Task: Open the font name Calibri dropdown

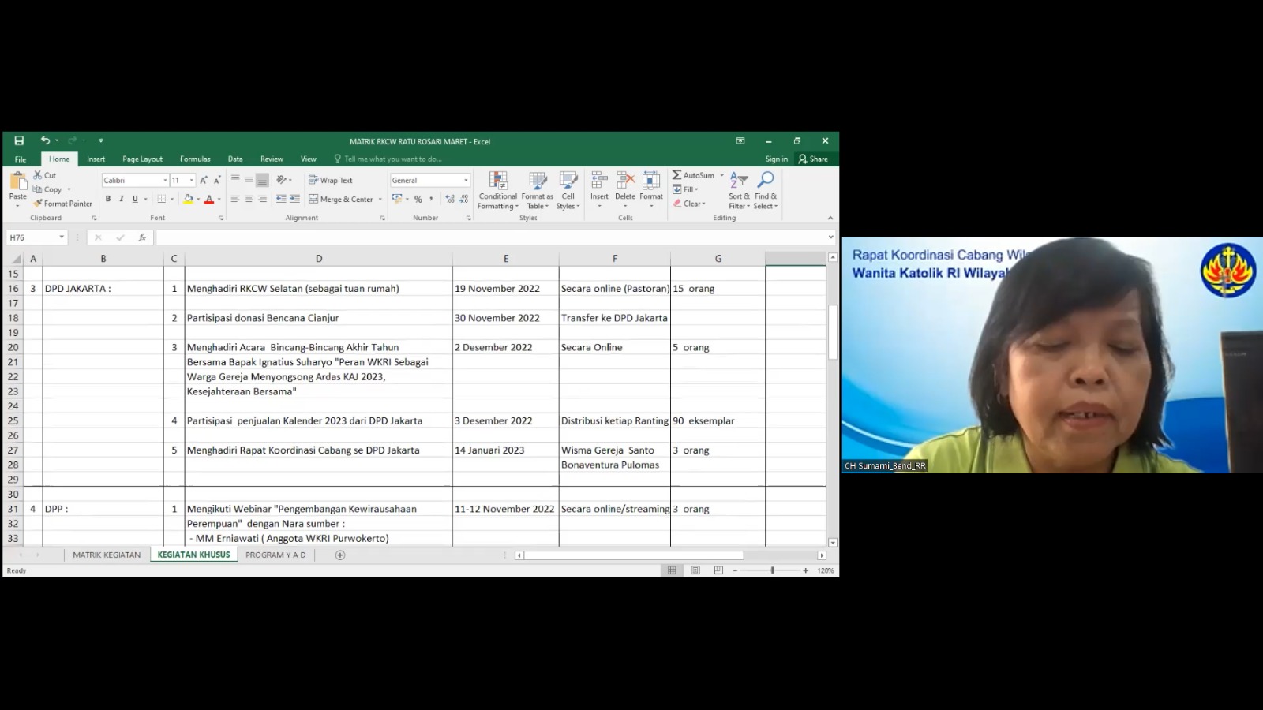Action: tap(165, 181)
